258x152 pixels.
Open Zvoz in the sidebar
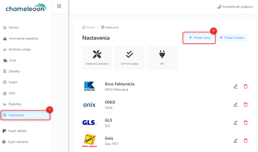click(10, 61)
